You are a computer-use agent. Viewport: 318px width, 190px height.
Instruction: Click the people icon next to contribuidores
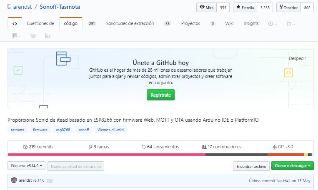point(204,147)
